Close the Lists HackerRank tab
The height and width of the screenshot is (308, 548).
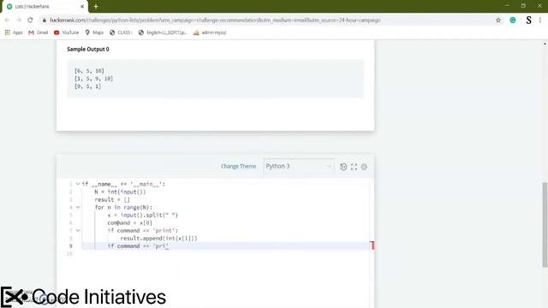pyautogui.click(x=82, y=6)
